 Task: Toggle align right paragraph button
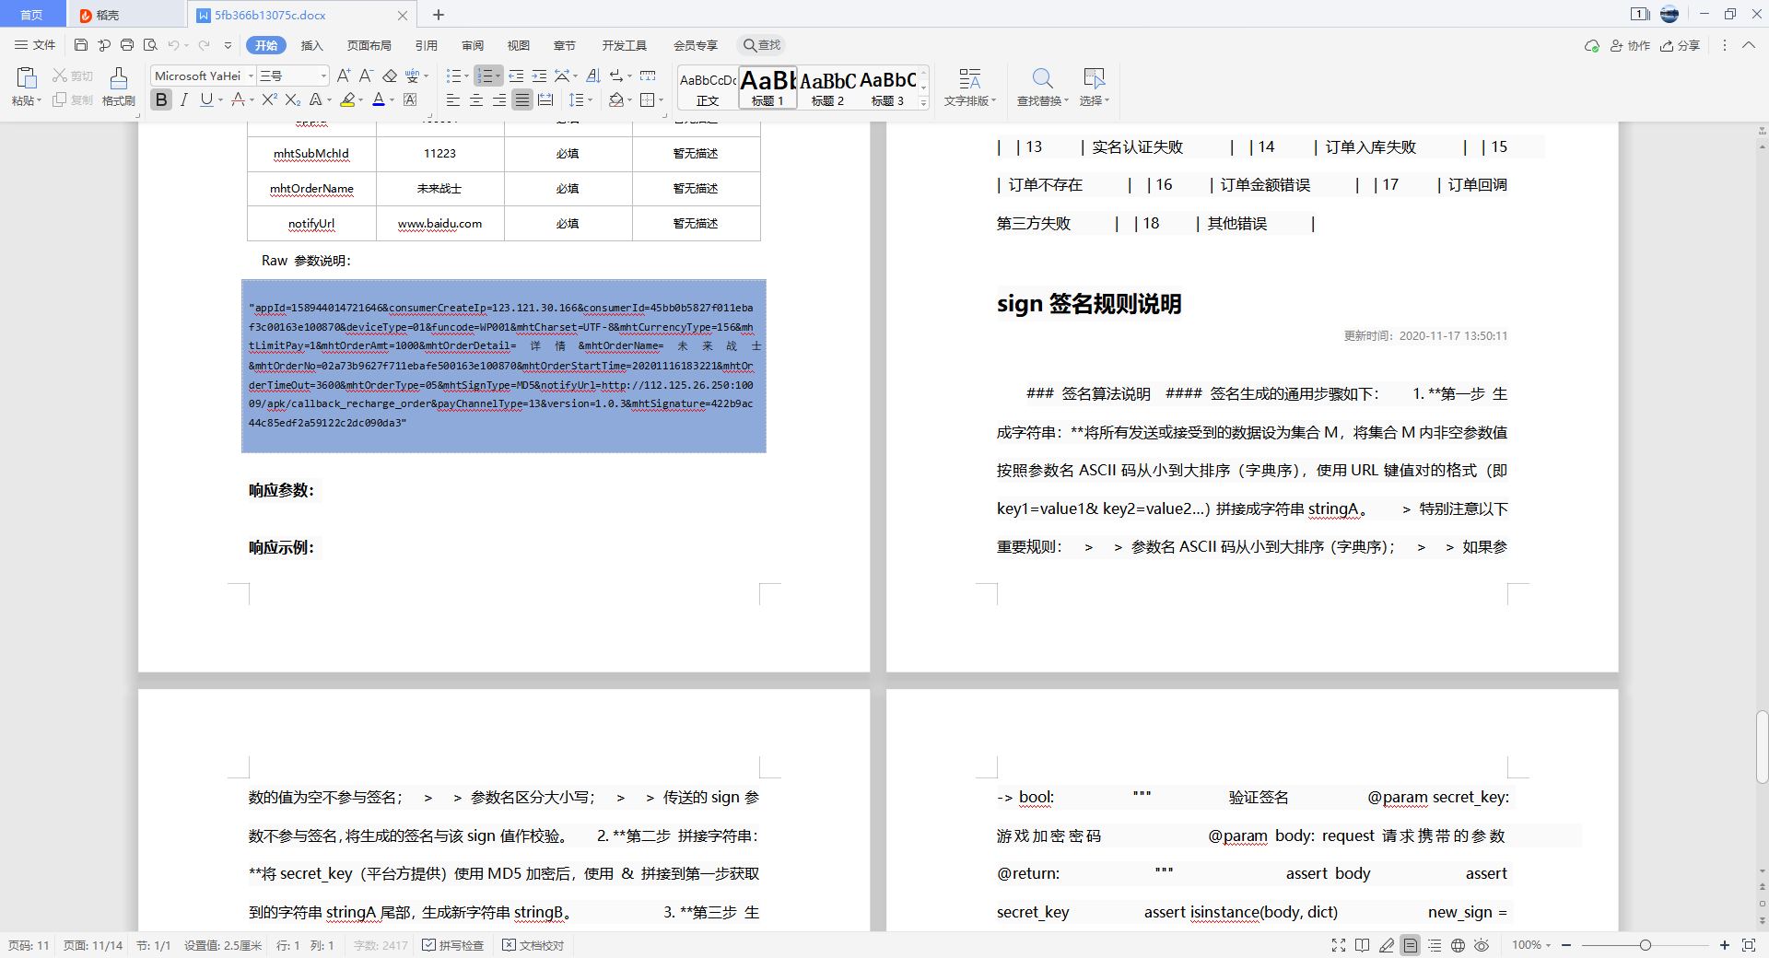tap(498, 99)
